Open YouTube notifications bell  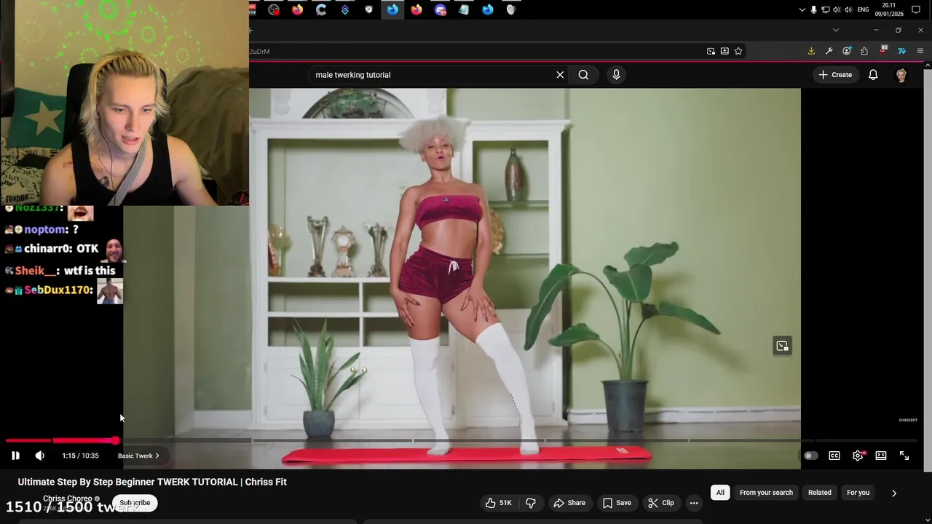click(x=873, y=75)
